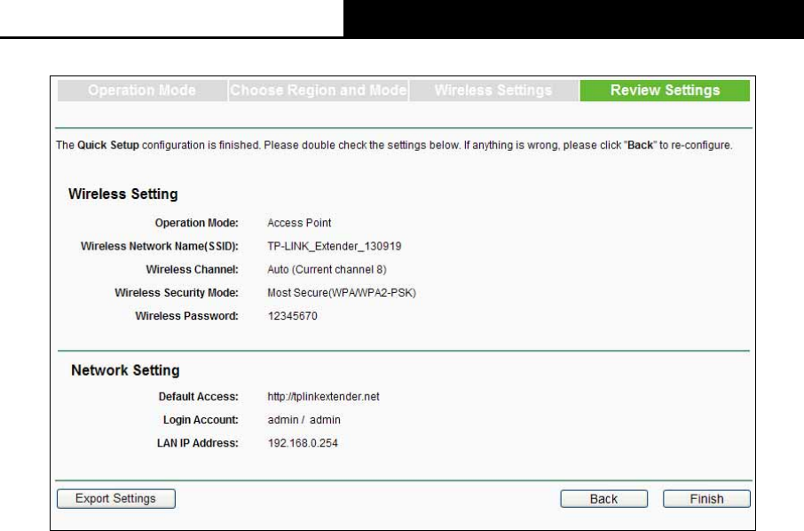Export Settings to a file
The height and width of the screenshot is (531, 804).
pos(116,499)
